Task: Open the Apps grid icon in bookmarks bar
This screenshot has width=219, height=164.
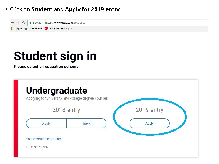Action: coord(12,29)
